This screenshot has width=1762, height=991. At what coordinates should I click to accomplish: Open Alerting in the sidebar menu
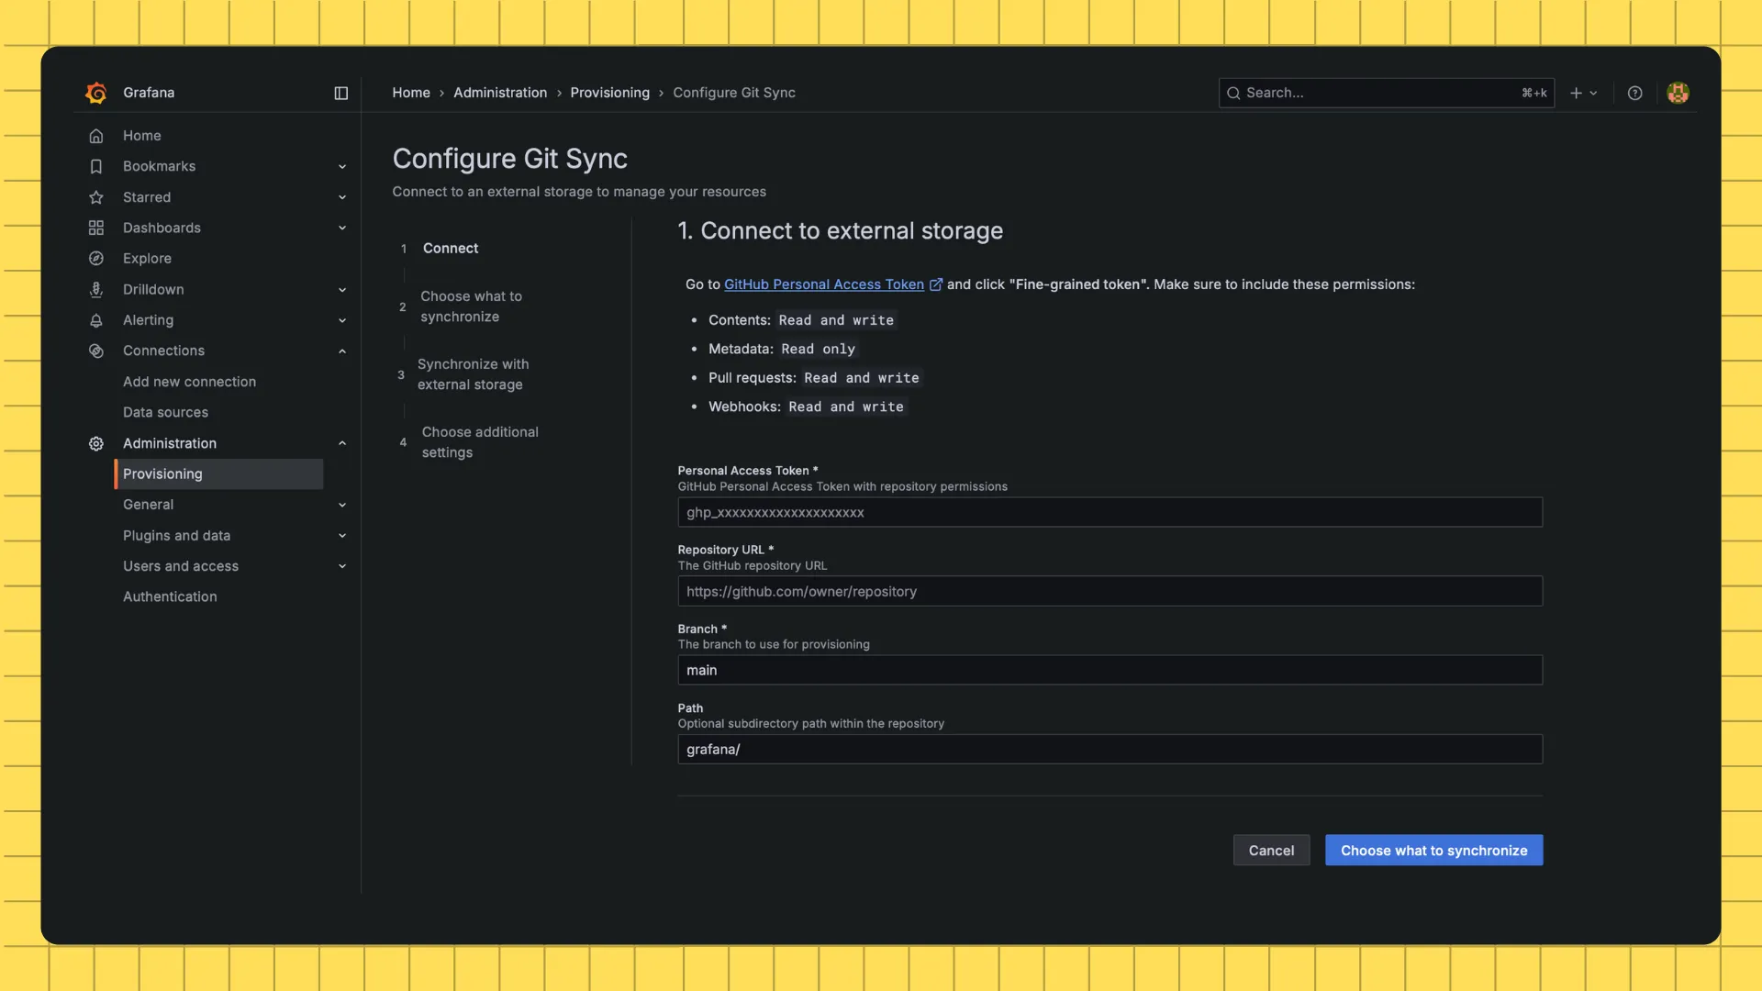[148, 320]
